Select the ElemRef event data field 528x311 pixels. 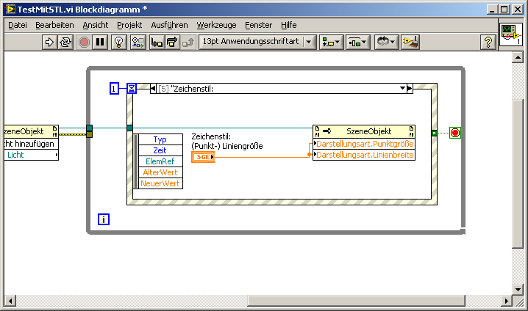coord(160,161)
